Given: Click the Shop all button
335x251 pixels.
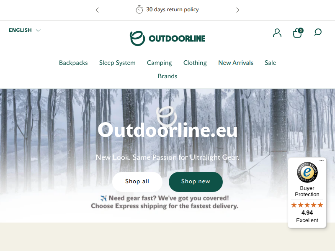Looking at the screenshot, I should (x=137, y=182).
